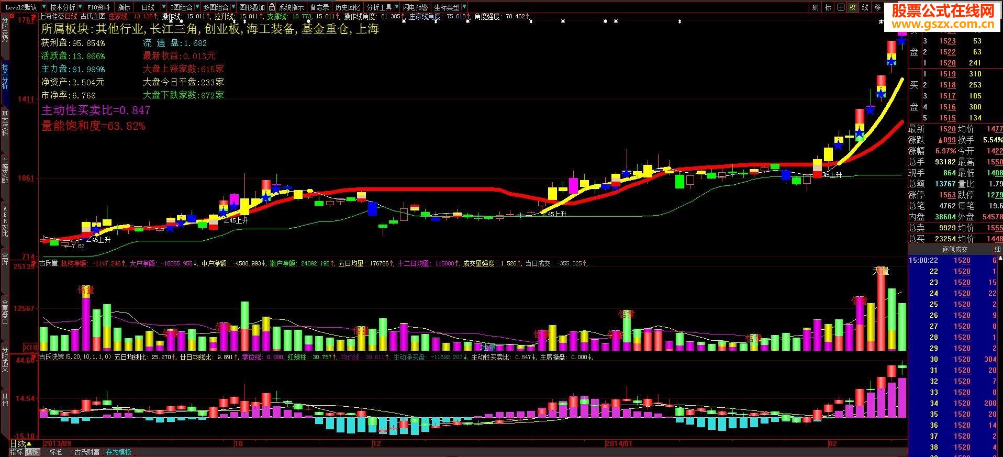Expand the 日线 period selector triangle at bottom

point(29,444)
